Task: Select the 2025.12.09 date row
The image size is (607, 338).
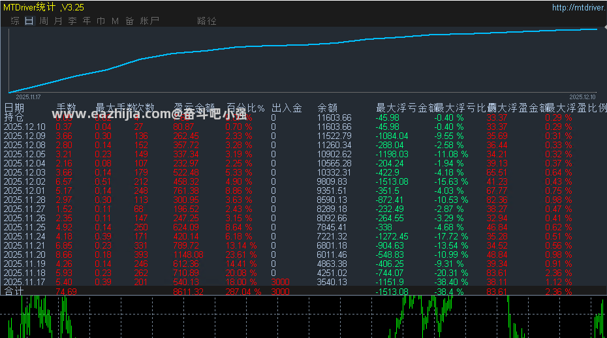Action: pos(24,136)
